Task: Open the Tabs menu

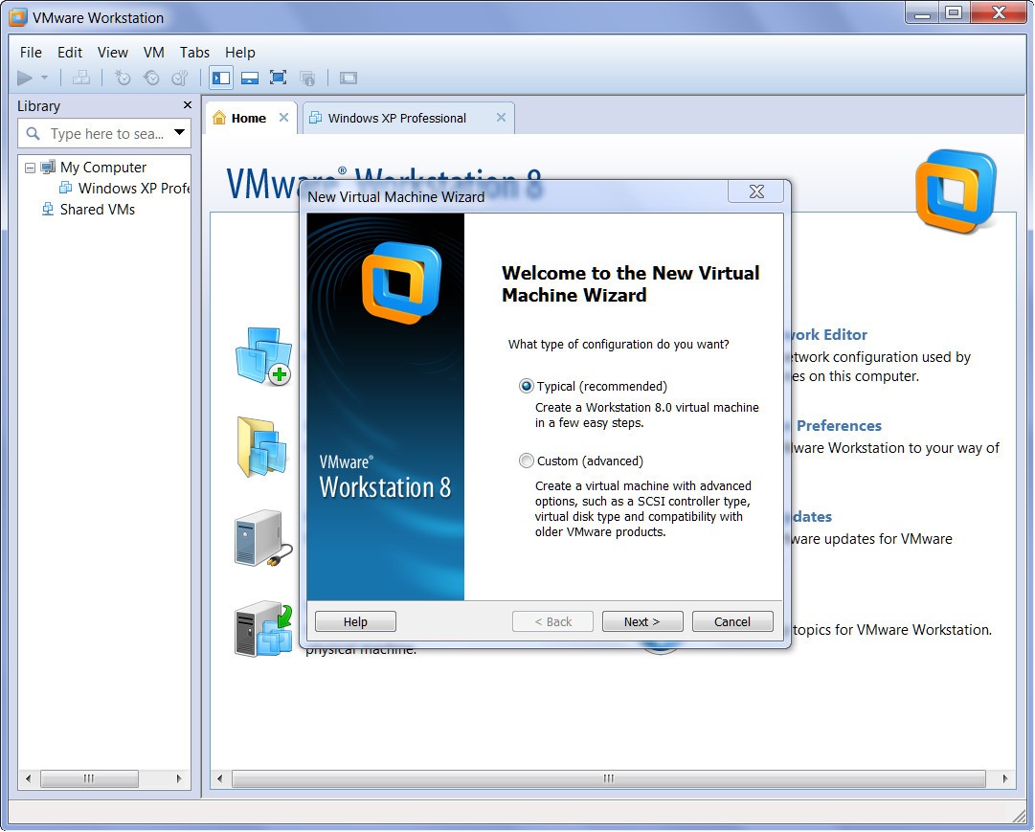Action: 194,52
